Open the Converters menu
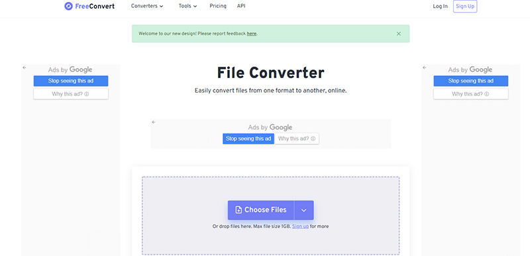 [147, 6]
